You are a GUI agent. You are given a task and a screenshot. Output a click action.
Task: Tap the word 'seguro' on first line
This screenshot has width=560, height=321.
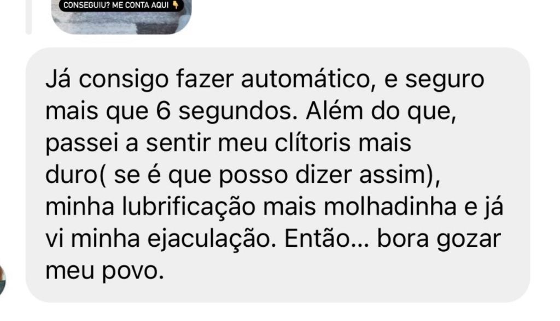point(445,79)
